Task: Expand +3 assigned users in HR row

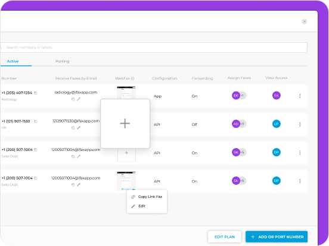Action: point(243,124)
